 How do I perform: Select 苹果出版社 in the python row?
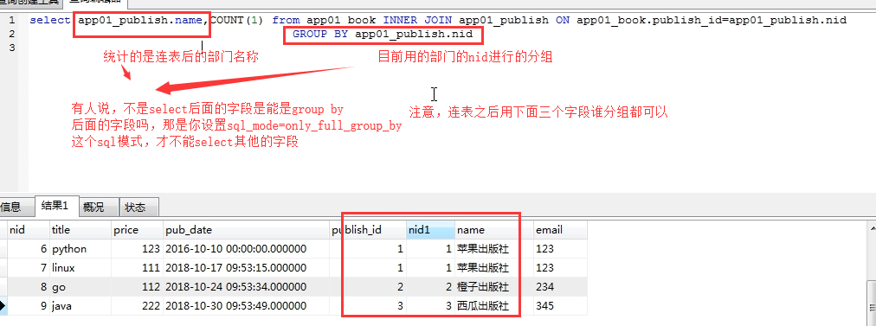click(494, 249)
